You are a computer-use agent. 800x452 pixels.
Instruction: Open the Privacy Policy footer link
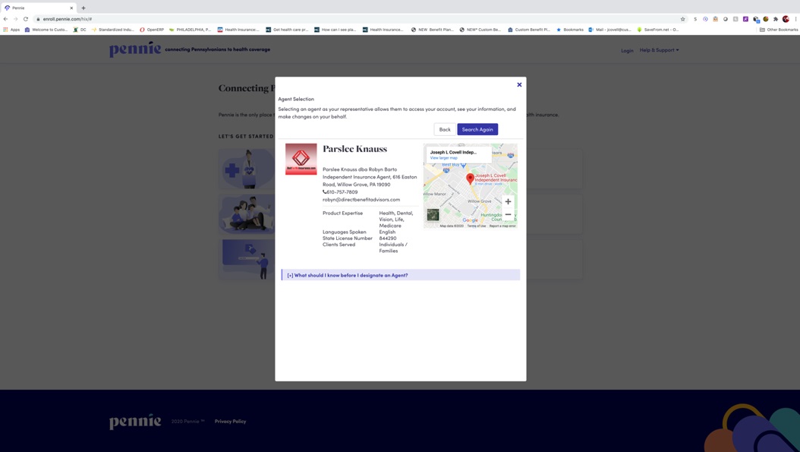click(230, 422)
